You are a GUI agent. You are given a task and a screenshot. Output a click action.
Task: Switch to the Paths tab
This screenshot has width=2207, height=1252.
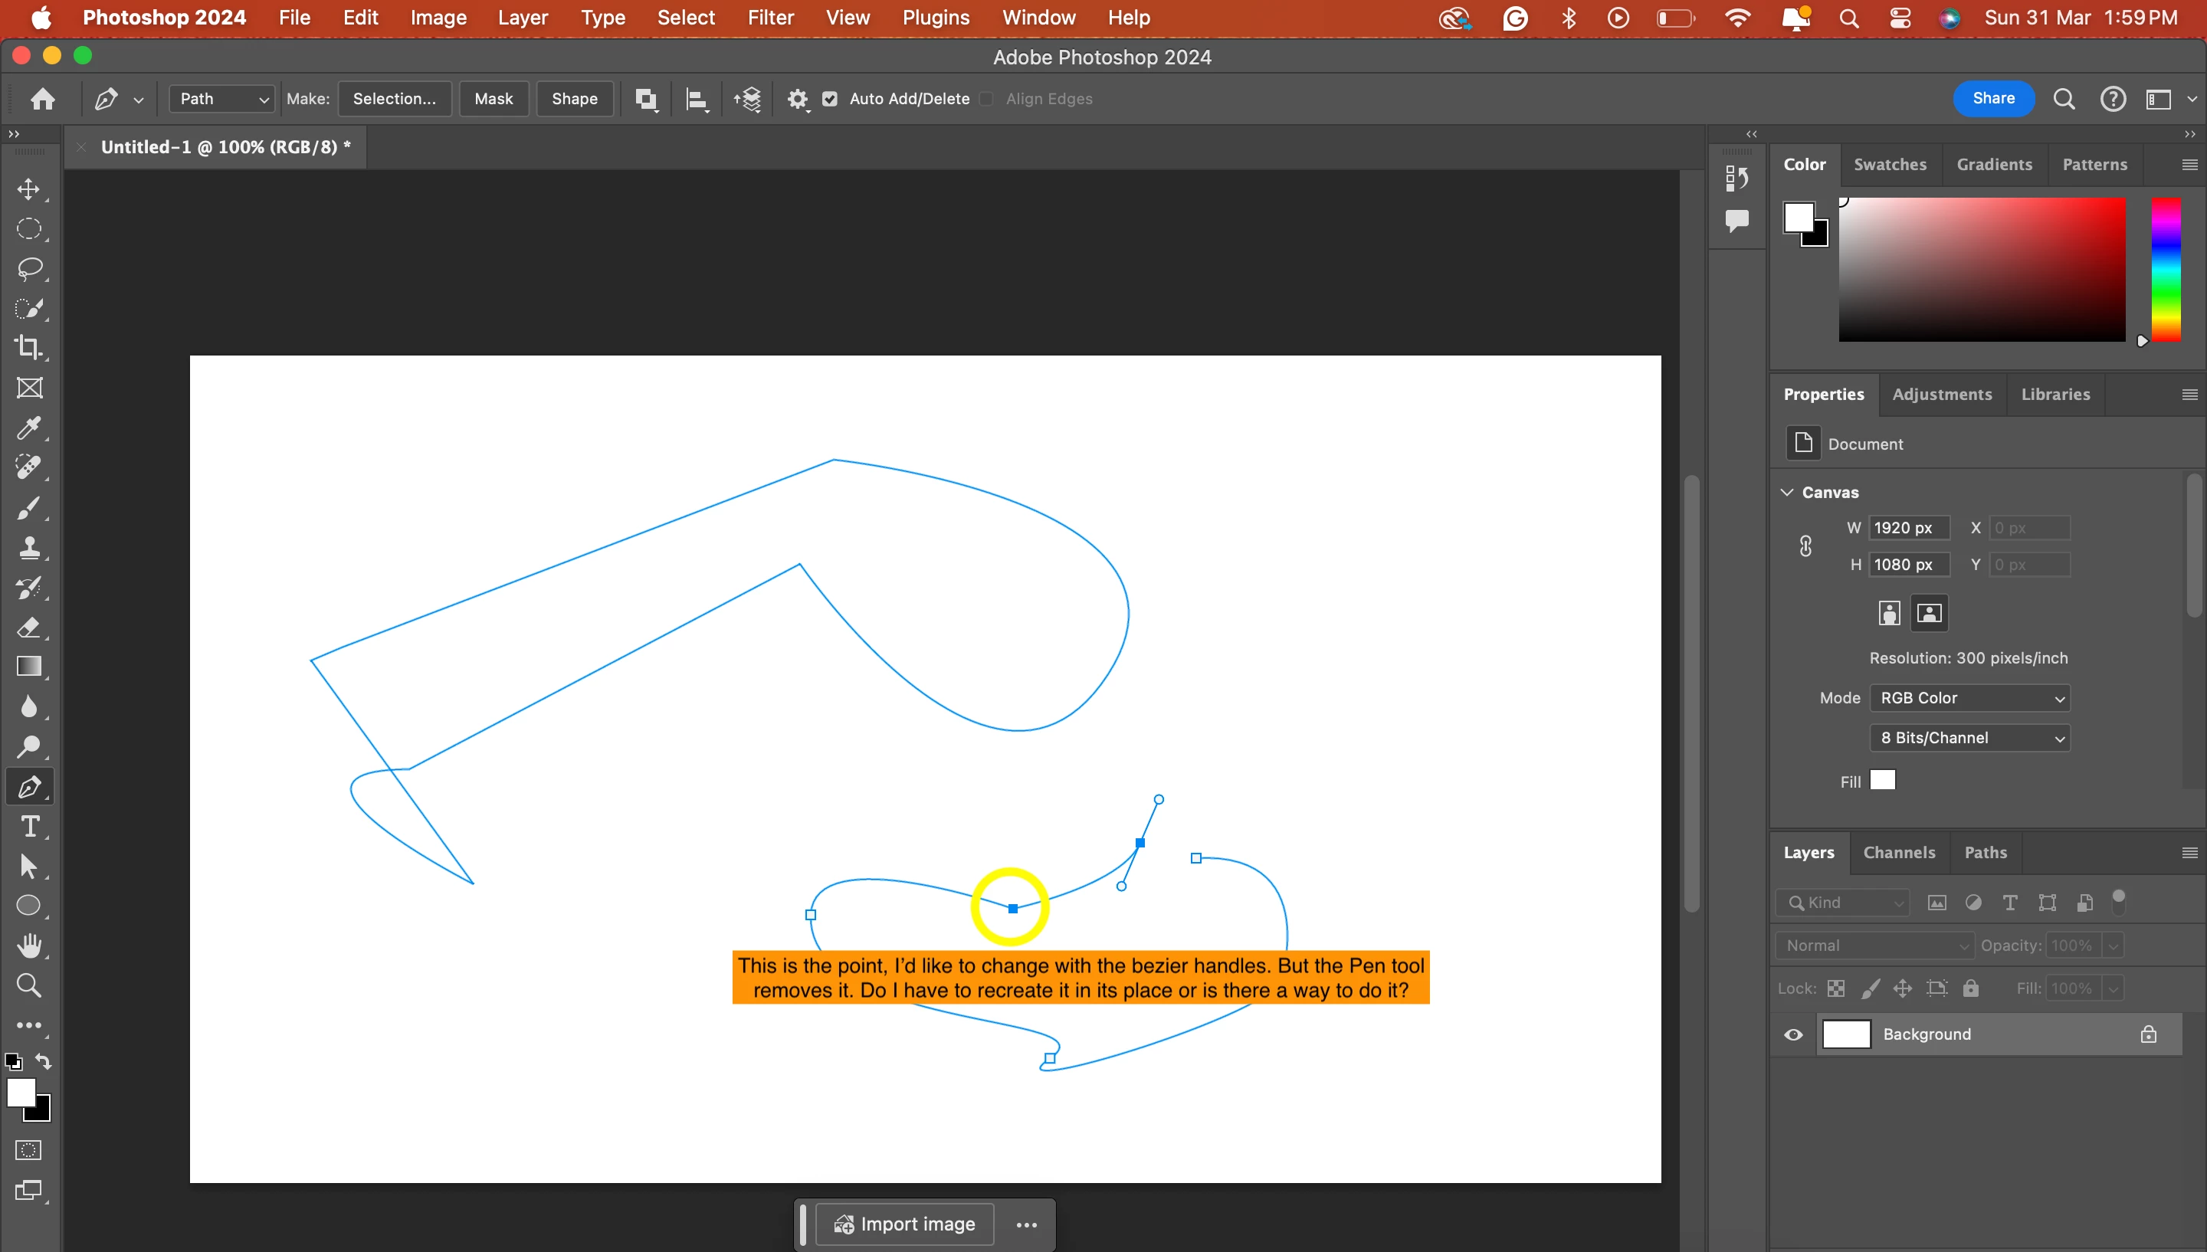(1986, 852)
